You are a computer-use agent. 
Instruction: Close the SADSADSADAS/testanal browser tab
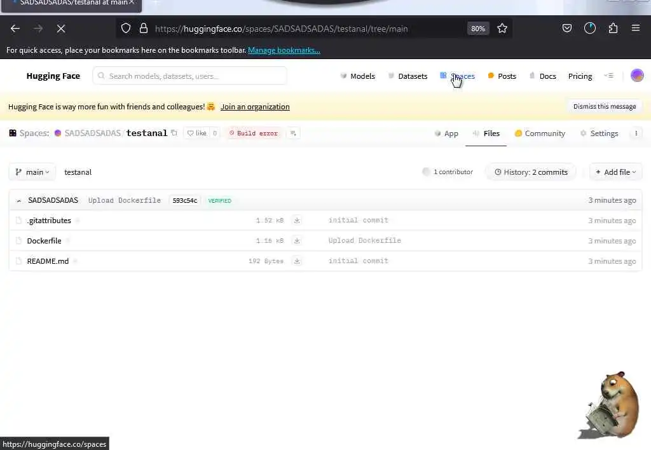coord(132,3)
